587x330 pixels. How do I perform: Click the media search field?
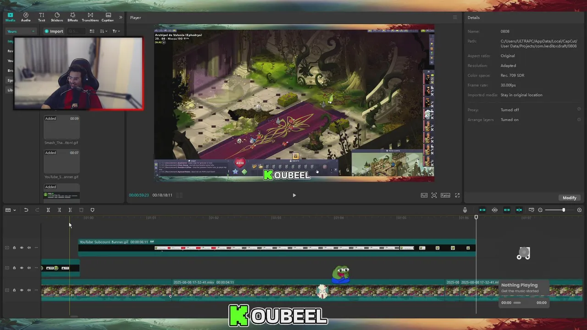[x=76, y=31]
